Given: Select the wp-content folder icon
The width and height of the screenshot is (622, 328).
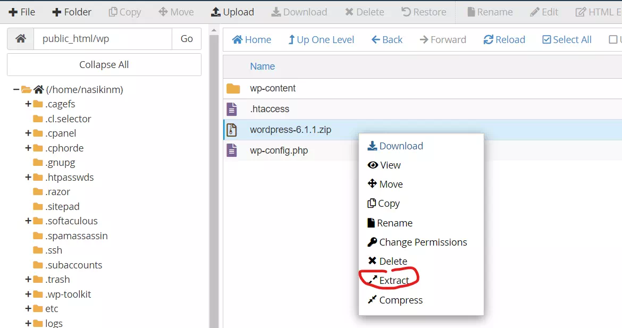Looking at the screenshot, I should (x=233, y=88).
